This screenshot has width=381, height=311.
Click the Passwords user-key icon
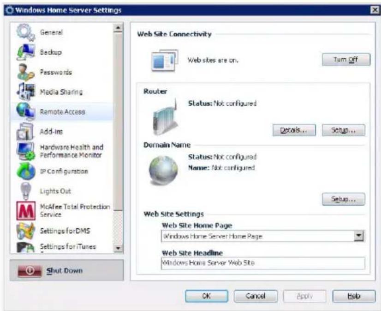26,72
